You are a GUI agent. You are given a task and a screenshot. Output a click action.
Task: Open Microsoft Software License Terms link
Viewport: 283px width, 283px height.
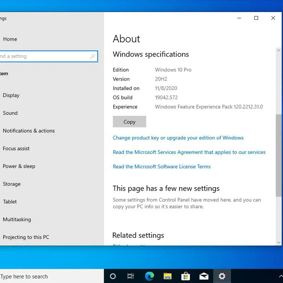[161, 167]
